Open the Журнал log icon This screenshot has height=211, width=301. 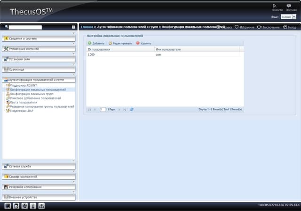pyautogui.click(x=289, y=6)
